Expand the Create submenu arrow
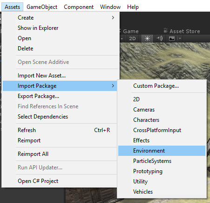This screenshot has height=203, width=210. pos(113,18)
